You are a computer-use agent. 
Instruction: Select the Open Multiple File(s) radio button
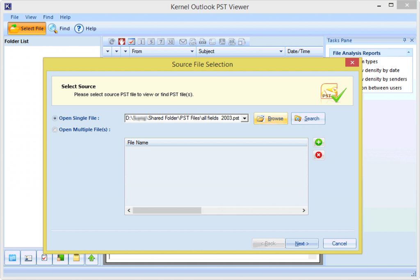tap(55, 130)
